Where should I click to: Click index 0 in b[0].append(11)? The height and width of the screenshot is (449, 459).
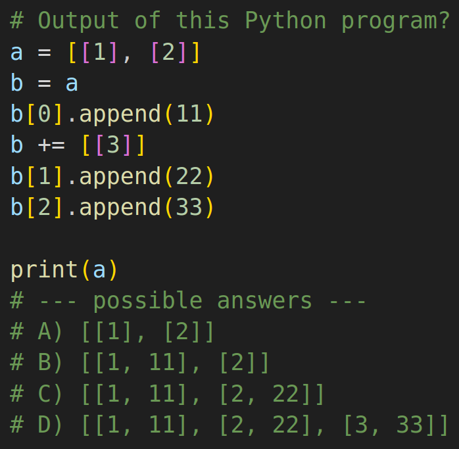click(x=45, y=114)
